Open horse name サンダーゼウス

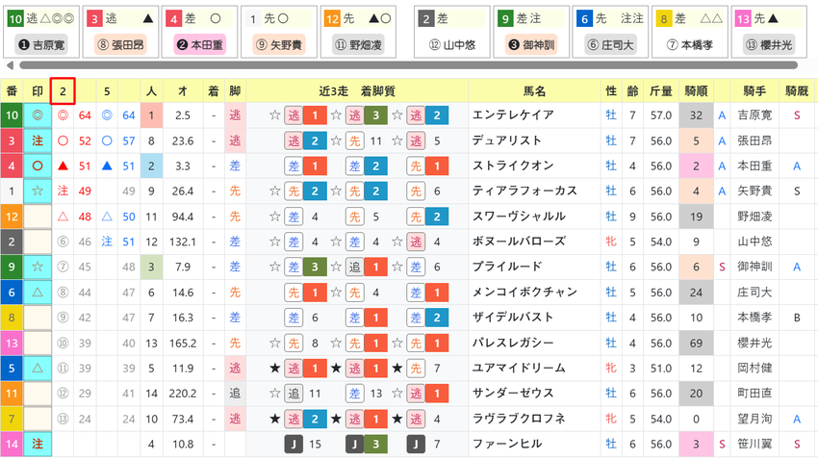pos(513,394)
